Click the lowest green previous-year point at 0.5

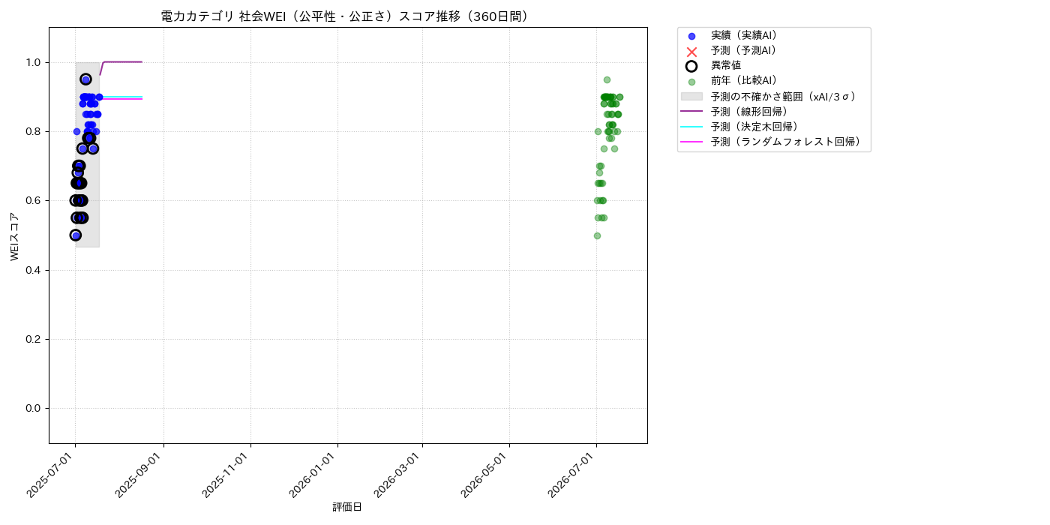pos(597,235)
